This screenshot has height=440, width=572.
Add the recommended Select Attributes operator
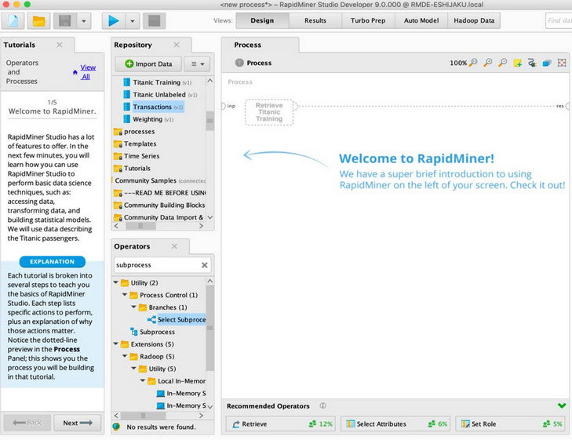[395, 424]
